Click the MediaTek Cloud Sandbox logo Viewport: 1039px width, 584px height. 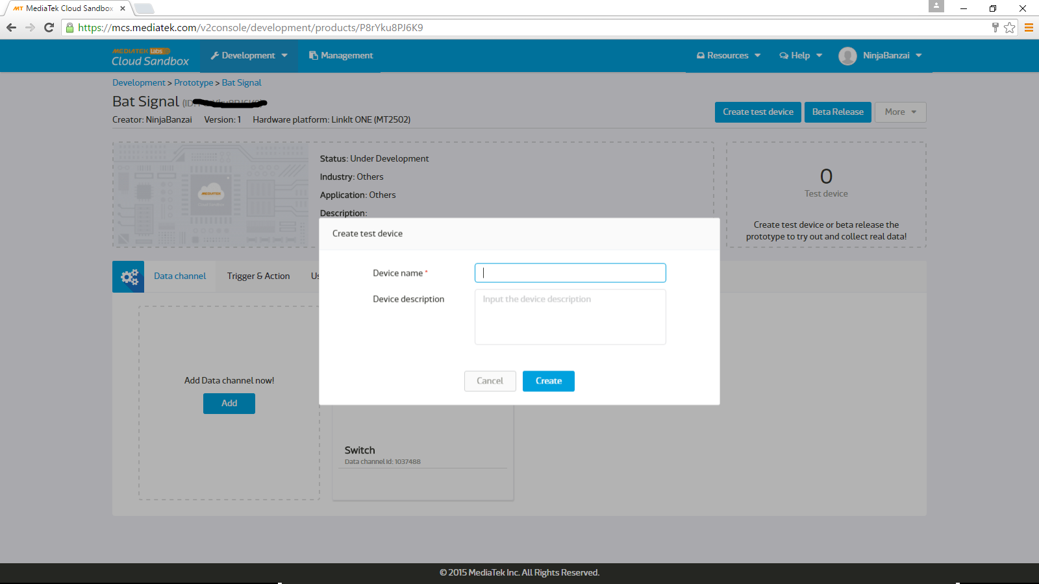(150, 56)
